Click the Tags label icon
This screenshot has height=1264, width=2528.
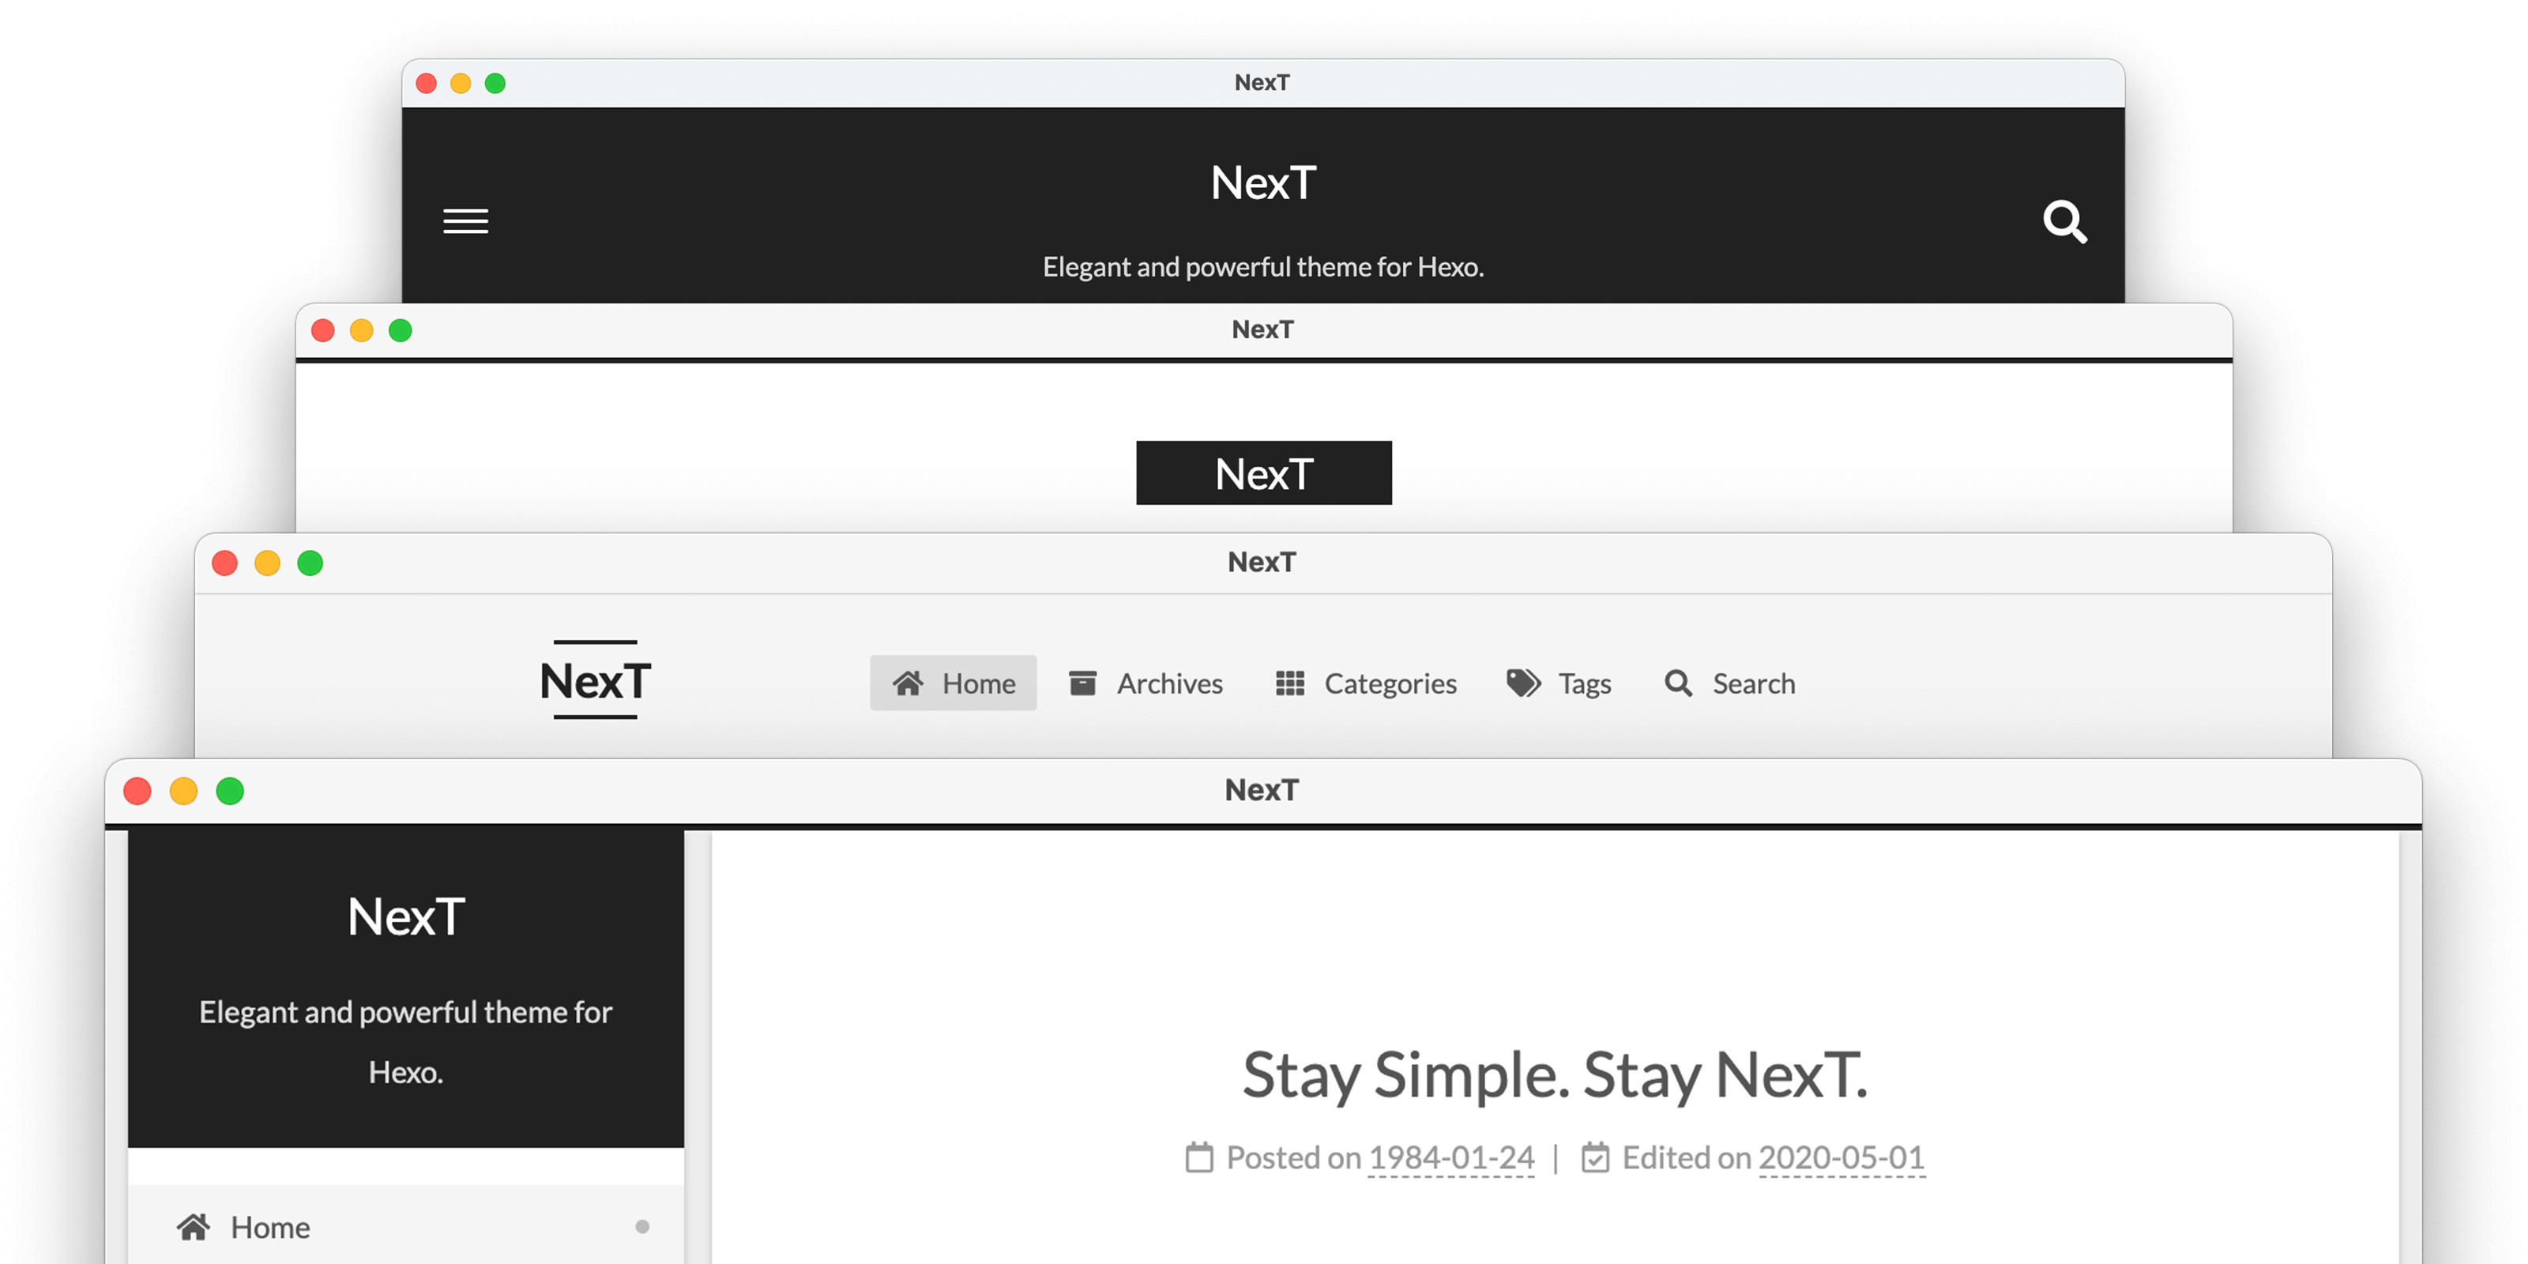[1515, 682]
